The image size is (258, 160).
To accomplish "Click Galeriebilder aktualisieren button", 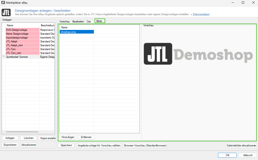I will pos(241,145).
